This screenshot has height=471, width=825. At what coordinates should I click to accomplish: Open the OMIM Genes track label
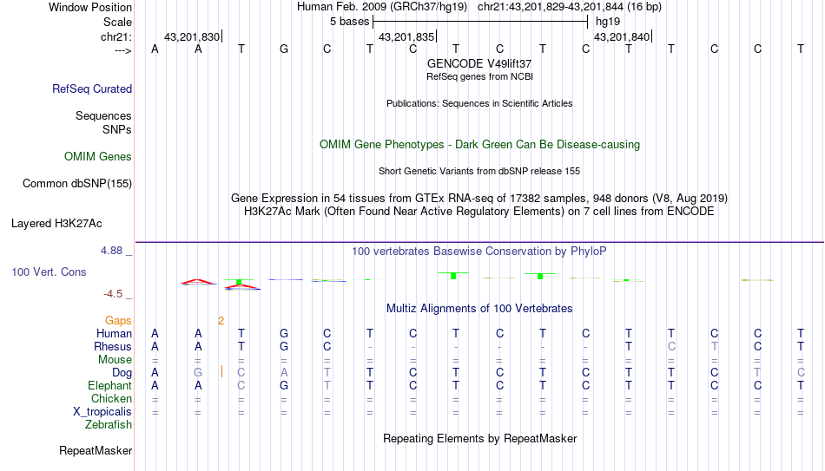click(x=98, y=157)
